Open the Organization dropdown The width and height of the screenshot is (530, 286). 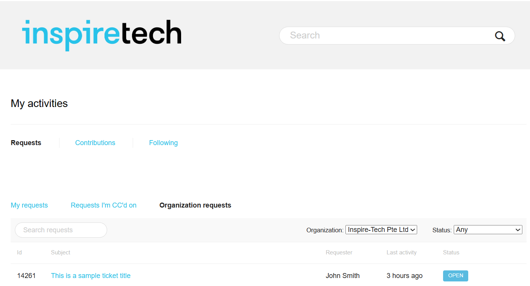pos(381,230)
